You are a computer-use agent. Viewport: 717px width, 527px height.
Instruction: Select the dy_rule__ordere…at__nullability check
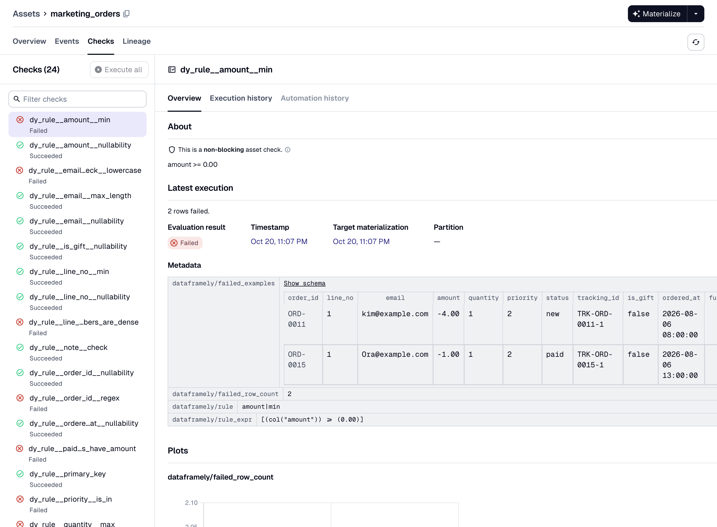coord(77,428)
